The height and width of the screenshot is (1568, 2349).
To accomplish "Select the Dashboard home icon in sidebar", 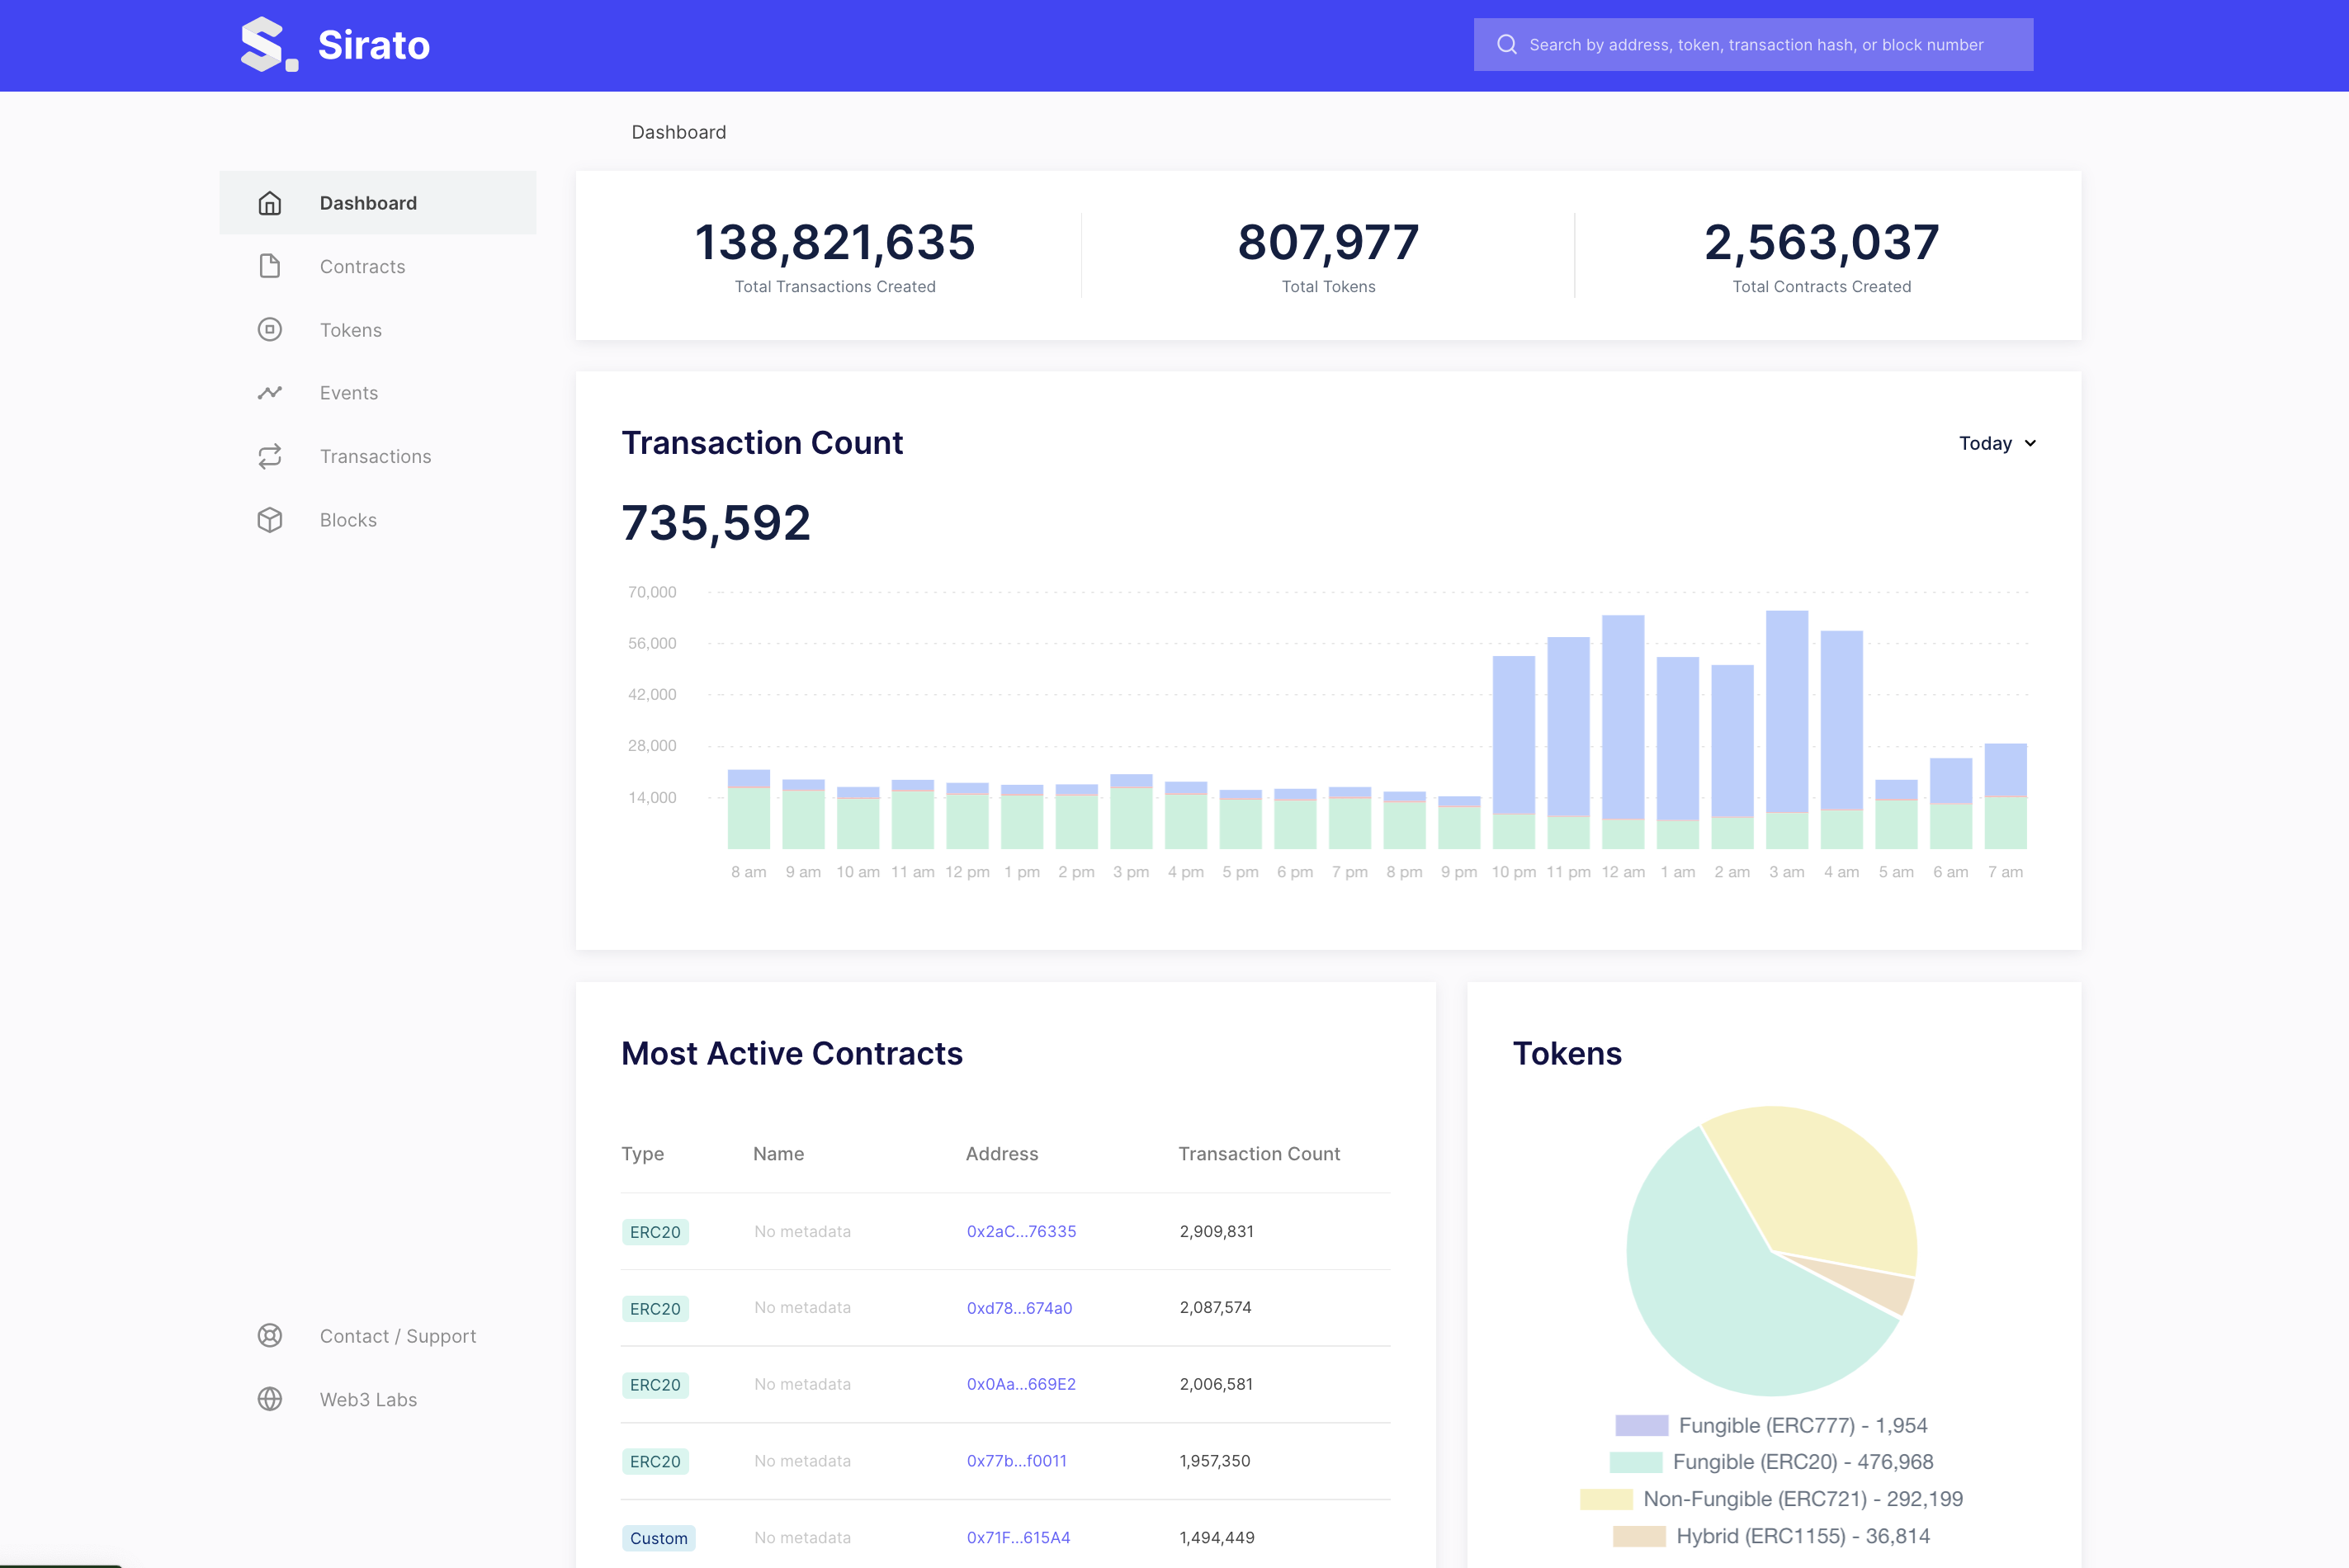I will [x=269, y=202].
